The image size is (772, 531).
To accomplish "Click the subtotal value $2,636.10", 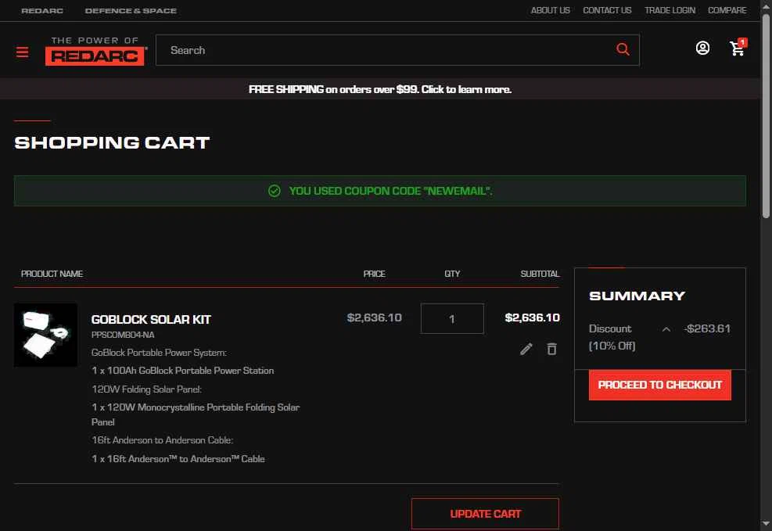I will [x=532, y=318].
